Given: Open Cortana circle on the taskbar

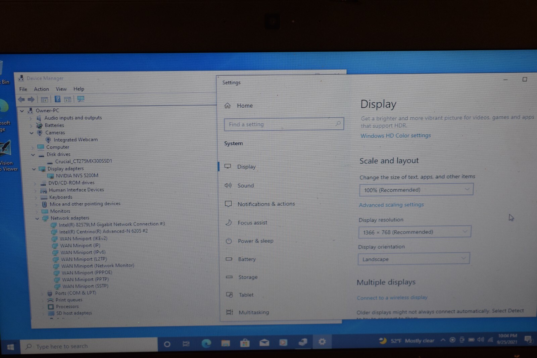Looking at the screenshot, I should coord(167,344).
